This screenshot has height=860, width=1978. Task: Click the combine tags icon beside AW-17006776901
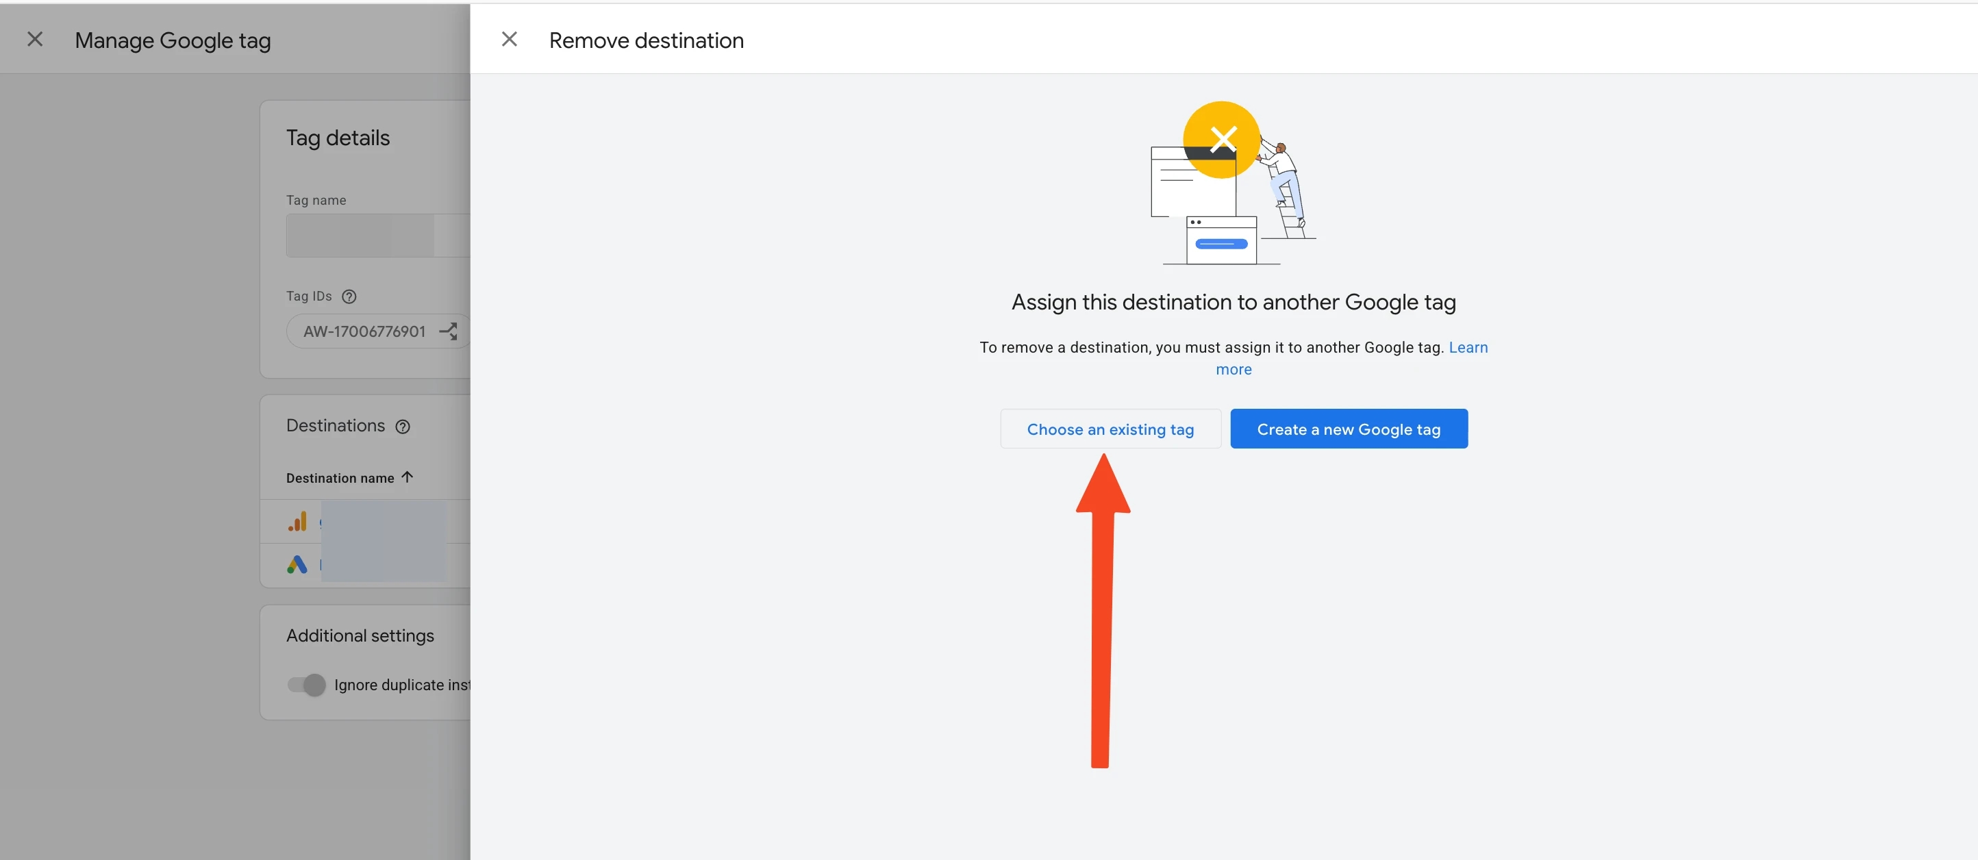tap(449, 331)
